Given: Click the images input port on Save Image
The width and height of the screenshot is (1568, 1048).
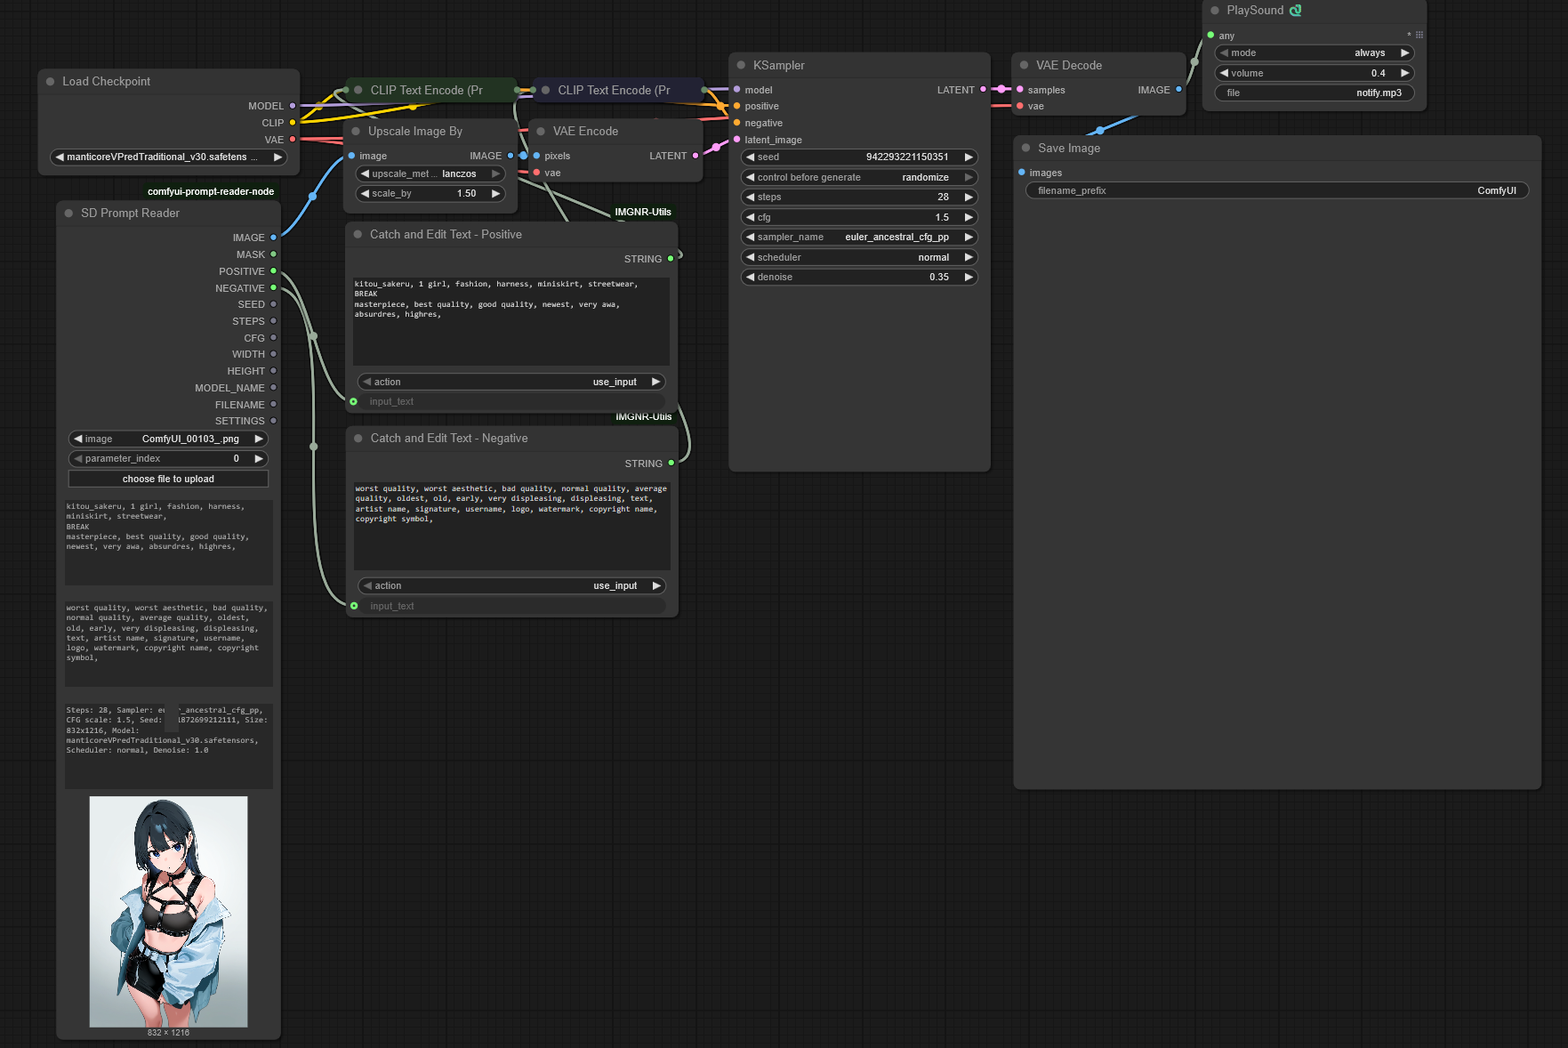Looking at the screenshot, I should [1022, 173].
